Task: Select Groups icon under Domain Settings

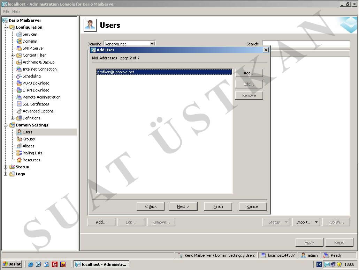Action: (x=19, y=139)
